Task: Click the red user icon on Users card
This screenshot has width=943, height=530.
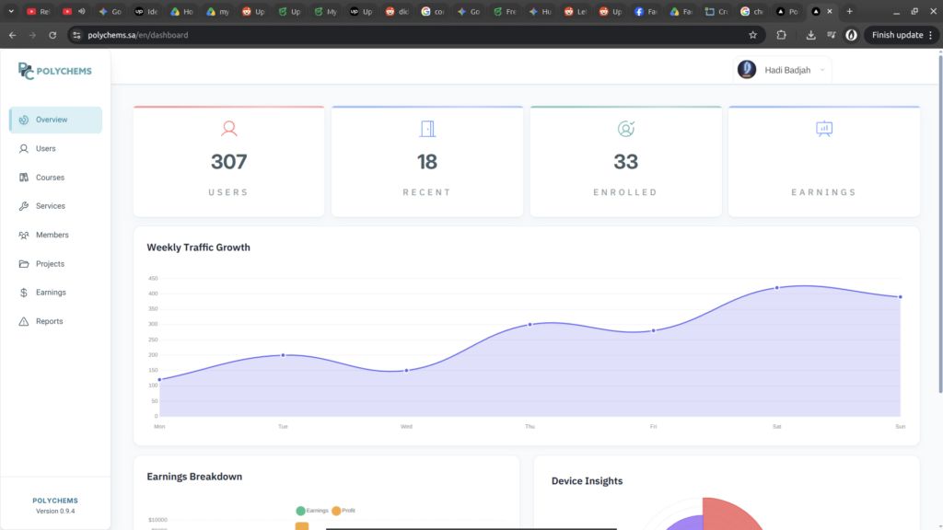Action: click(x=228, y=129)
